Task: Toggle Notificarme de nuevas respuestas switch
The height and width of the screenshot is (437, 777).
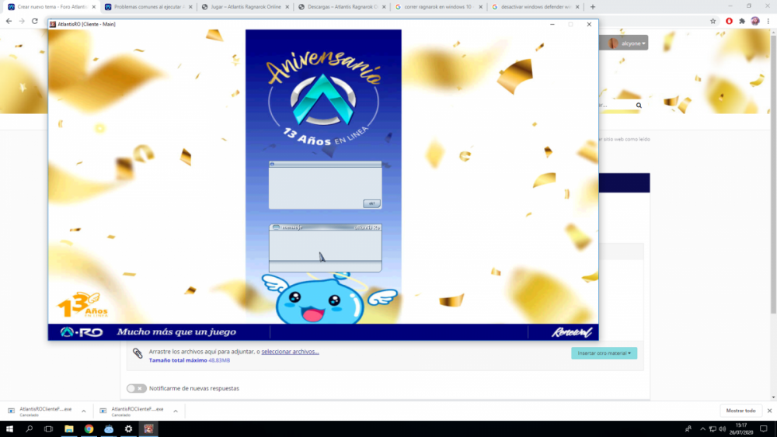Action: coord(136,388)
